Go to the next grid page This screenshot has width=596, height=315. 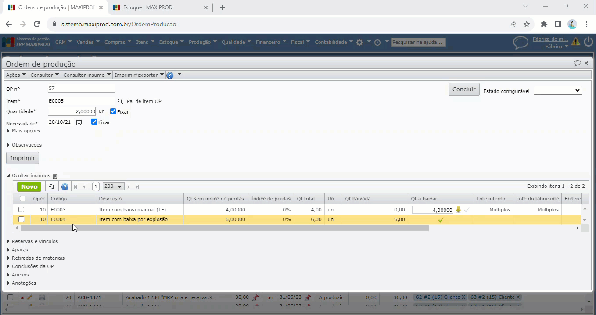129,187
